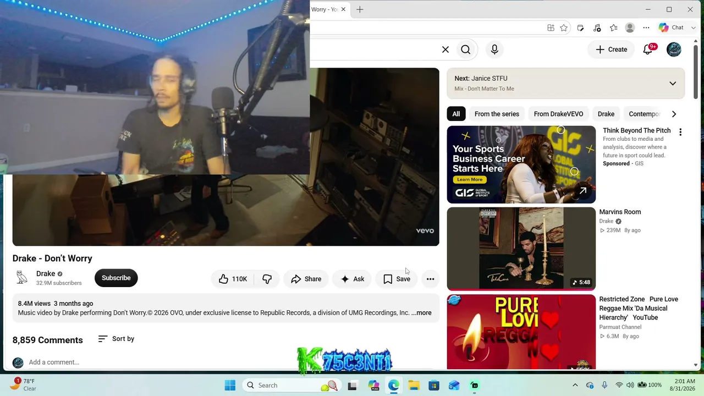Open Outlook from the taskbar
The width and height of the screenshot is (704, 396).
pyautogui.click(x=454, y=385)
